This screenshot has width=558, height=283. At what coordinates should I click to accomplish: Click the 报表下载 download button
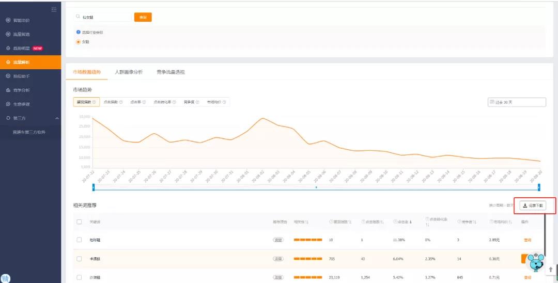532,206
